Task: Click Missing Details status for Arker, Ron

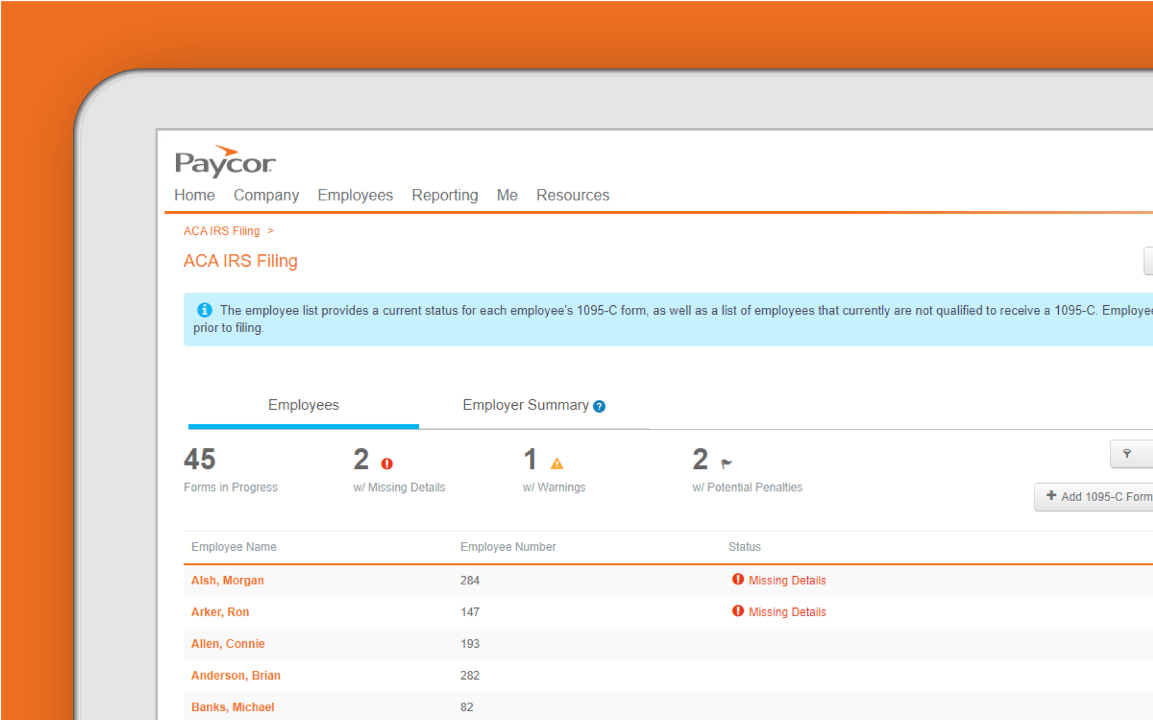Action: [787, 612]
